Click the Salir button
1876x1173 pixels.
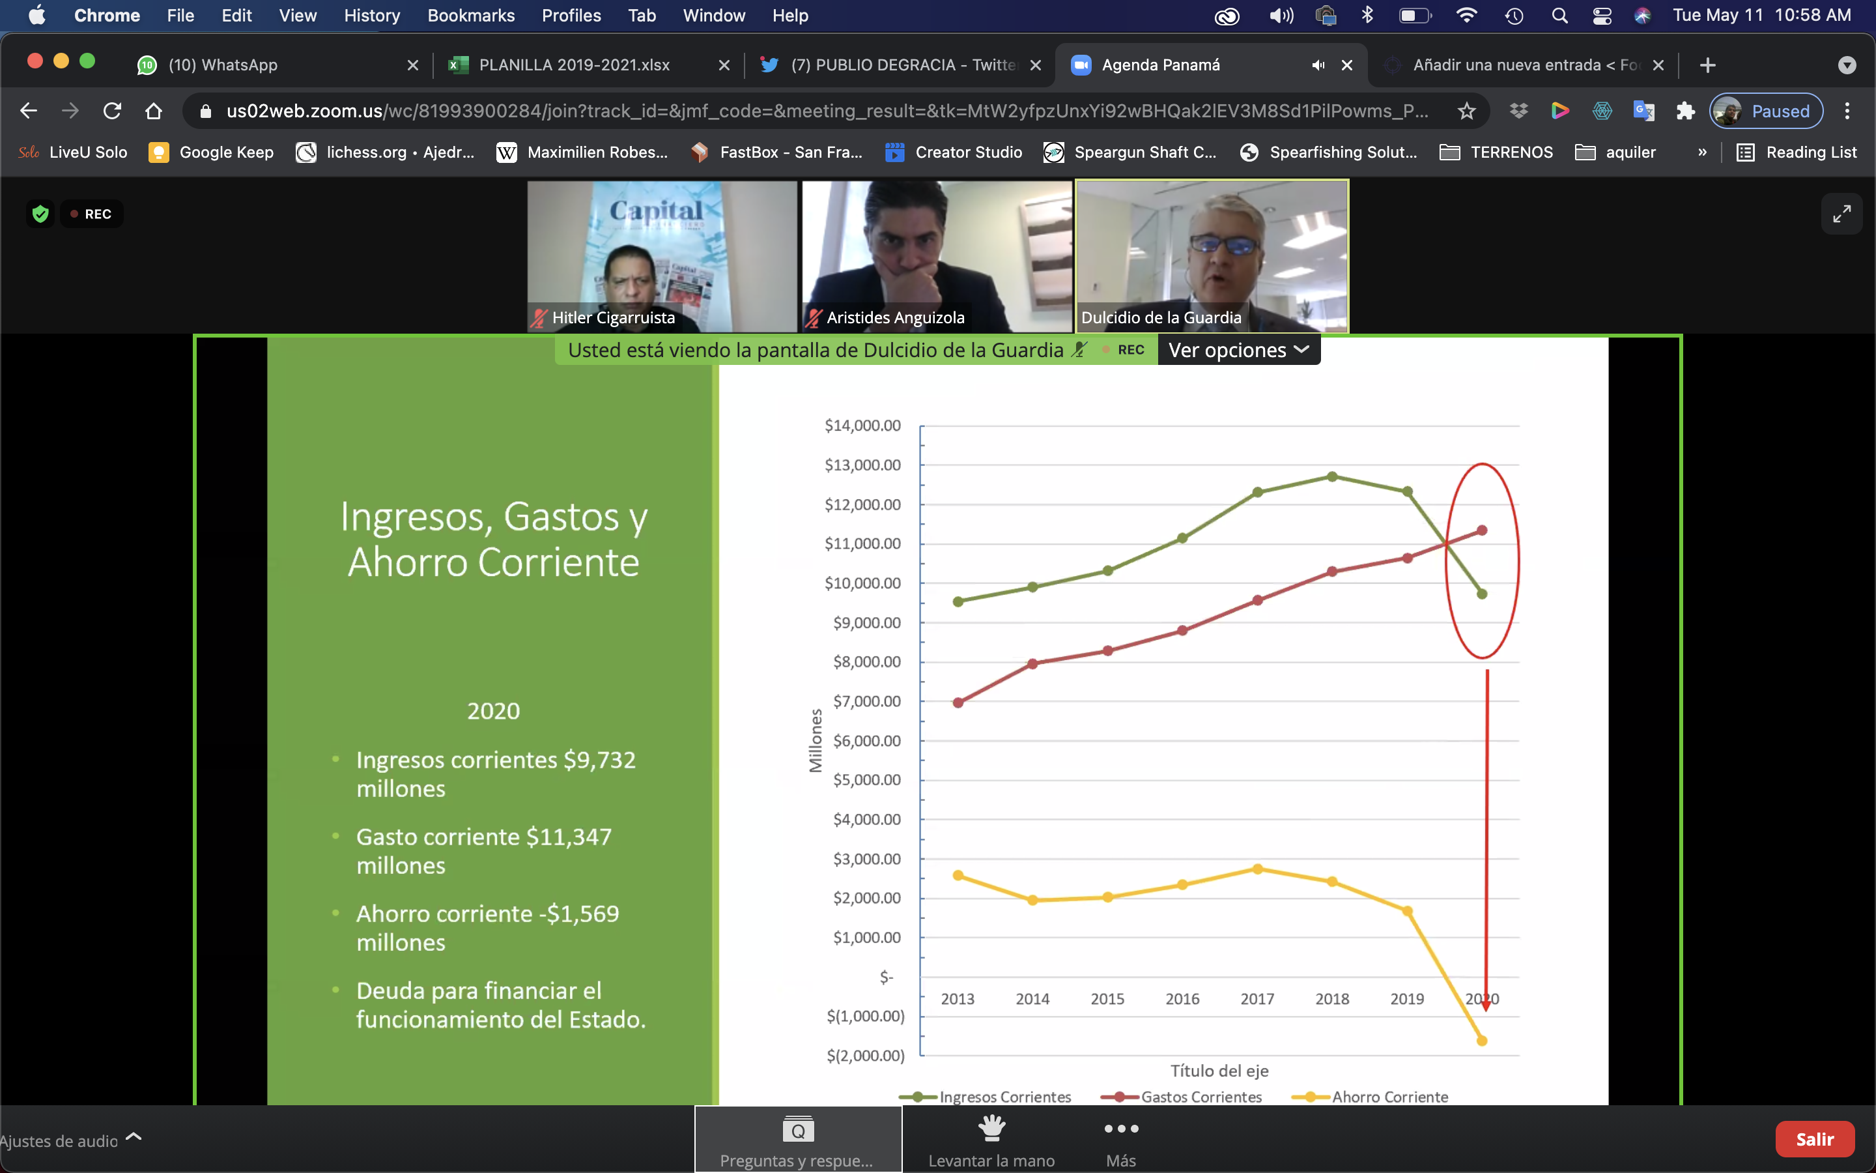pyautogui.click(x=1815, y=1139)
